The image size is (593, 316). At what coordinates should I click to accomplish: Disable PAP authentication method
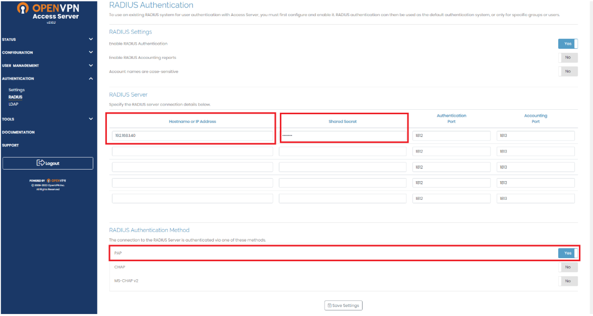point(568,253)
